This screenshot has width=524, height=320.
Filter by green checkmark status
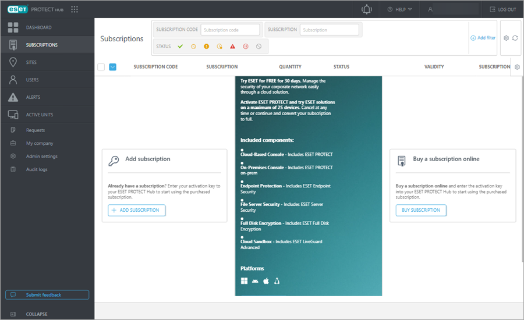click(x=180, y=46)
